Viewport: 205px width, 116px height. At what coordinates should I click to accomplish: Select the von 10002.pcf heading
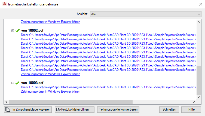click(32, 30)
